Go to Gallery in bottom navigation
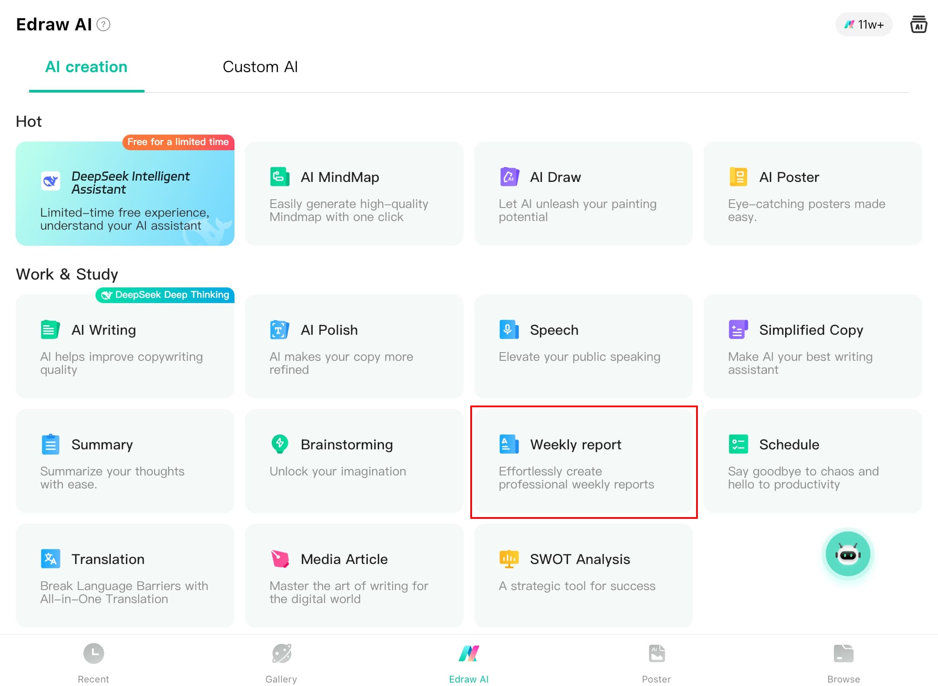The width and height of the screenshot is (938, 686). (x=281, y=662)
